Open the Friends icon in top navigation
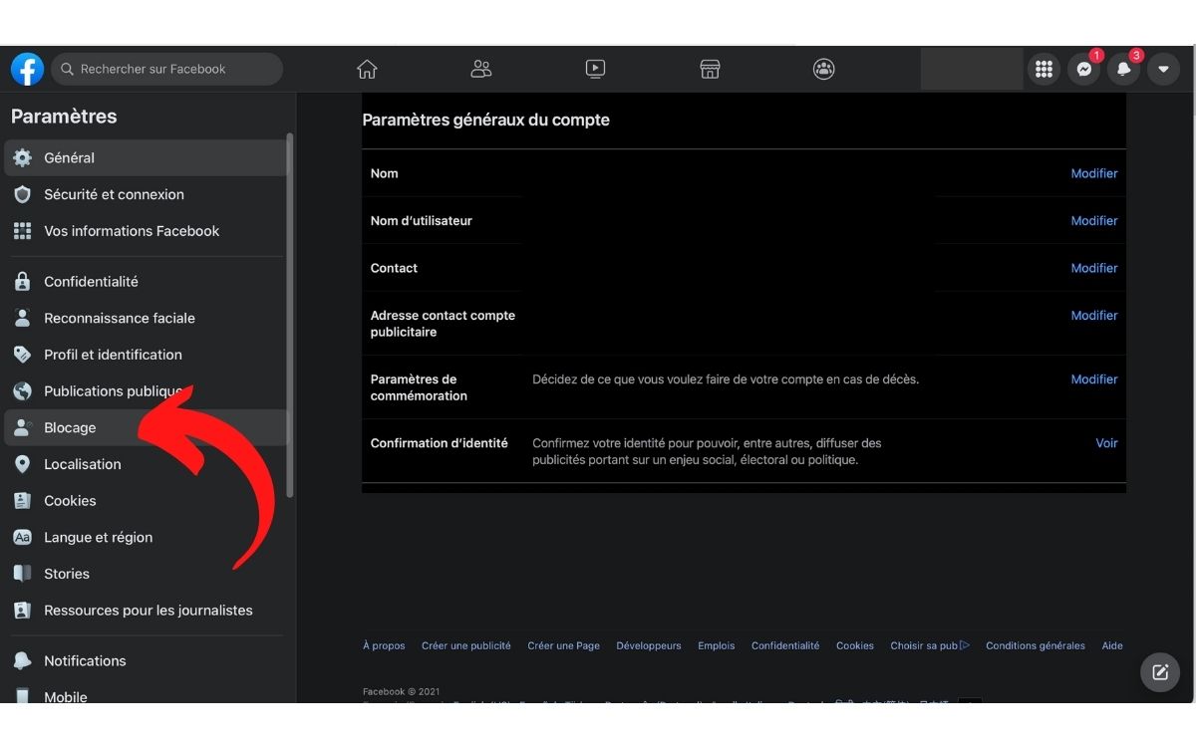Viewport: 1196px width, 747px height. [481, 70]
